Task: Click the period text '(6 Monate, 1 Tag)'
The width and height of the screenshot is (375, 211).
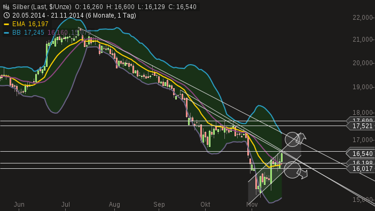Action: pyautogui.click(x=111, y=15)
